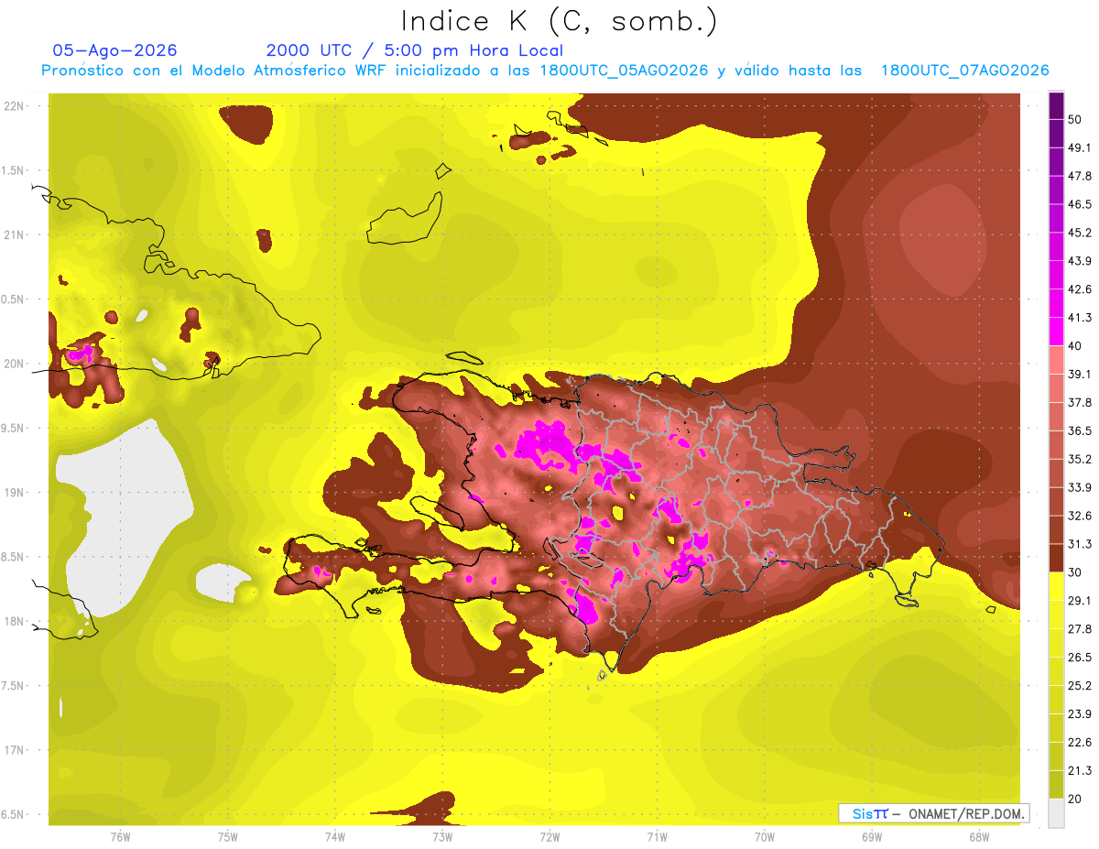The height and width of the screenshot is (849, 1099).
Task: Click the colorbar label "43.9"
Action: coord(1079,261)
